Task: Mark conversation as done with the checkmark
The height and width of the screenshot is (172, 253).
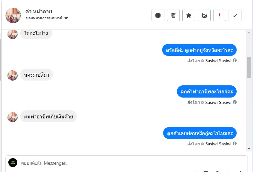Action: 235,15
